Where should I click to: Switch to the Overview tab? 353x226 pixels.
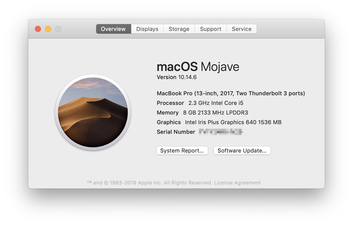coord(113,29)
